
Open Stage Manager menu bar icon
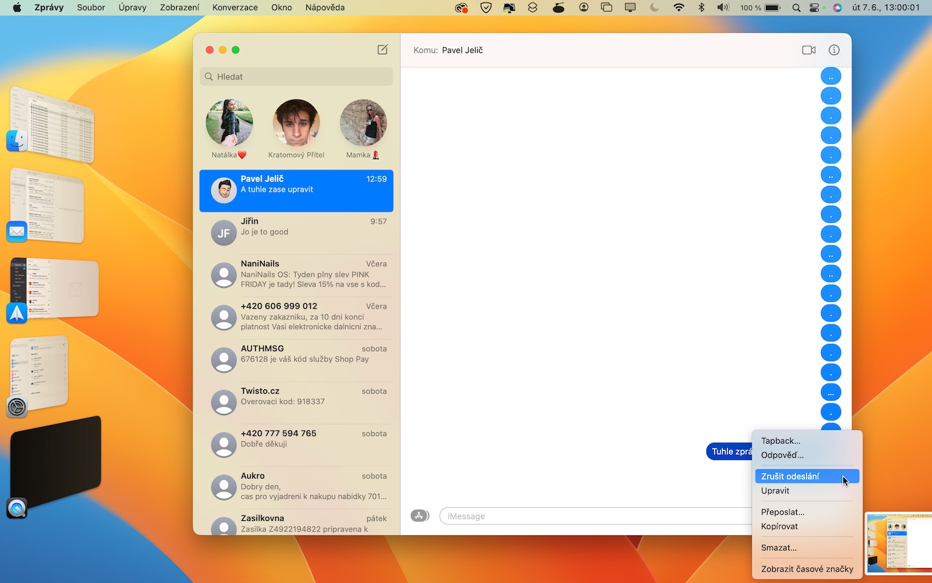pyautogui.click(x=606, y=8)
